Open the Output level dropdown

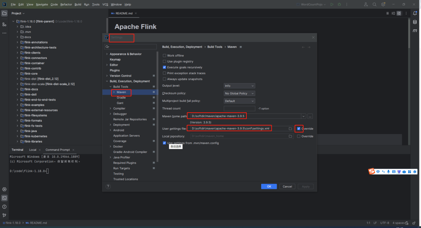[x=239, y=86]
